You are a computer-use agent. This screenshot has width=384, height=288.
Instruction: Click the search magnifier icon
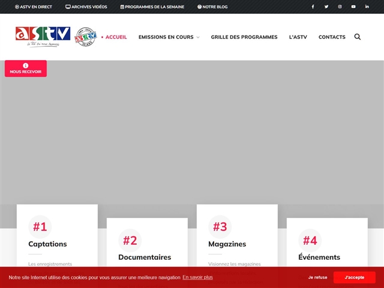tap(358, 37)
